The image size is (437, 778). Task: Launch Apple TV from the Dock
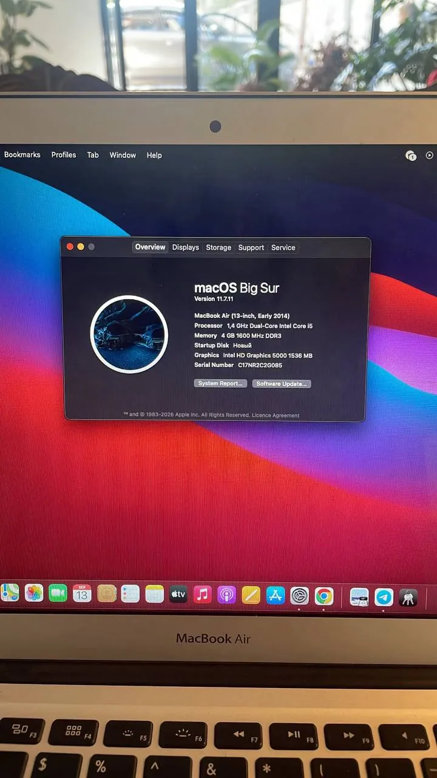[x=178, y=594]
